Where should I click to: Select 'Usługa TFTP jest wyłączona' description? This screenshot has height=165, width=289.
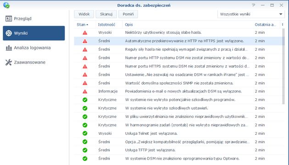click(150, 150)
